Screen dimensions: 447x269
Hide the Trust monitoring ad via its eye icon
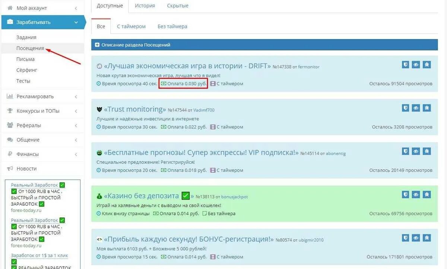416,108
